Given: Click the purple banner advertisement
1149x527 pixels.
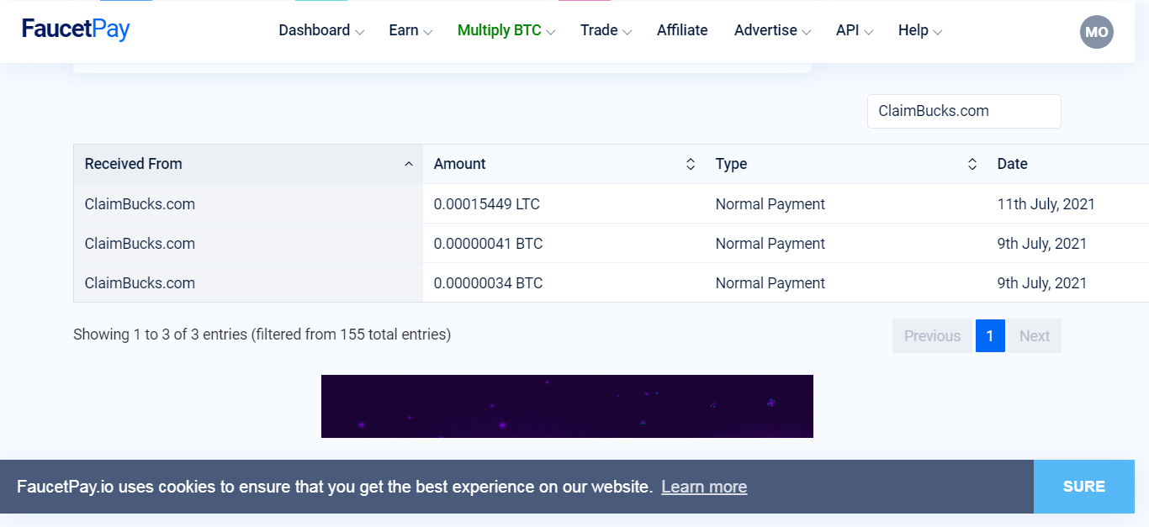Looking at the screenshot, I should point(567,406).
